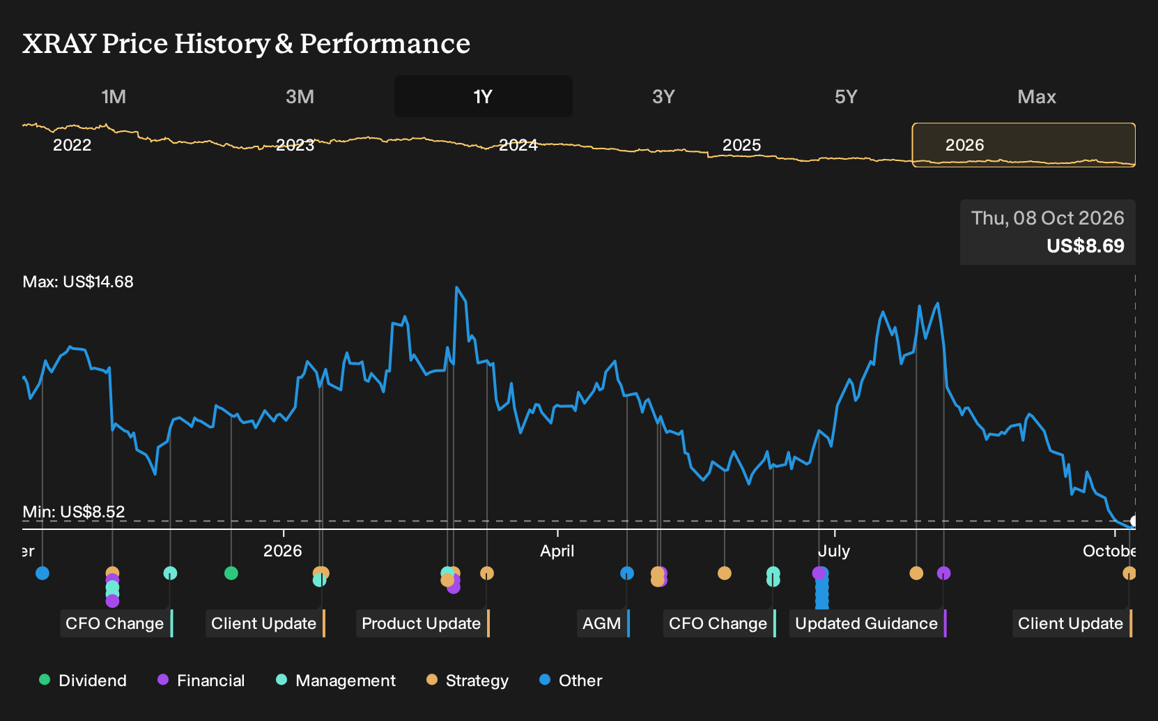1158x721 pixels.
Task: Select the 3M range tab
Action: coord(300,96)
